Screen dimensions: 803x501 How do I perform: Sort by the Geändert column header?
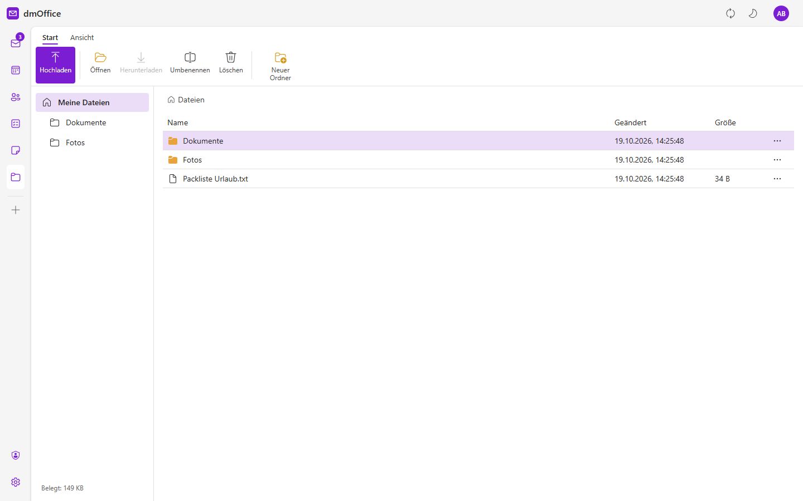(631, 122)
